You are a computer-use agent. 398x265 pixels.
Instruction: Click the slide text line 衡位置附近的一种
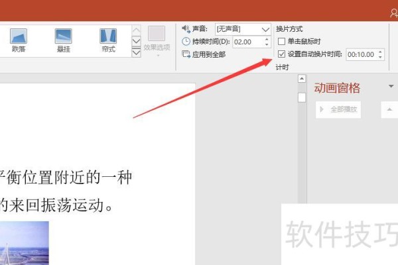[70, 178]
